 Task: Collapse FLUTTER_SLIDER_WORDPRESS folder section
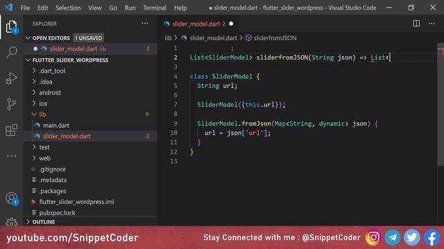click(x=28, y=60)
